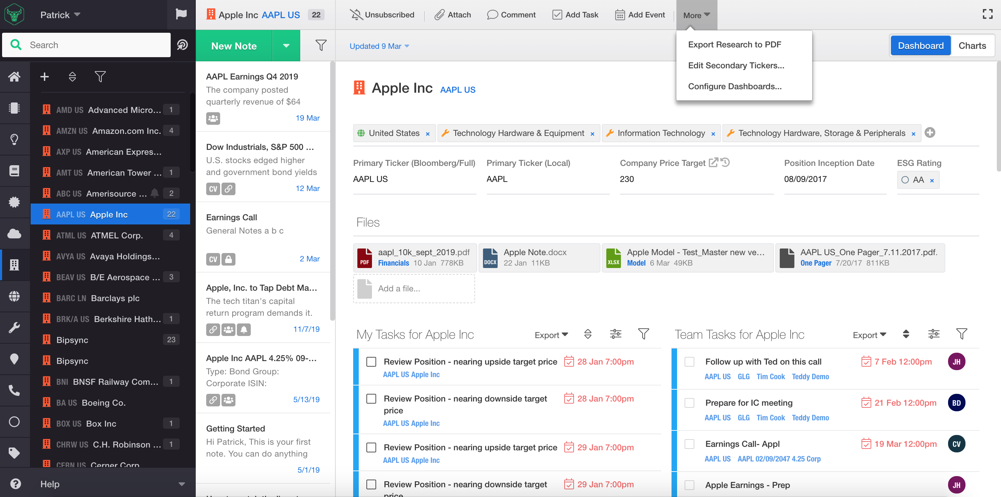Image resolution: width=1001 pixels, height=497 pixels.
Task: Click the Add Task button
Action: click(x=575, y=15)
